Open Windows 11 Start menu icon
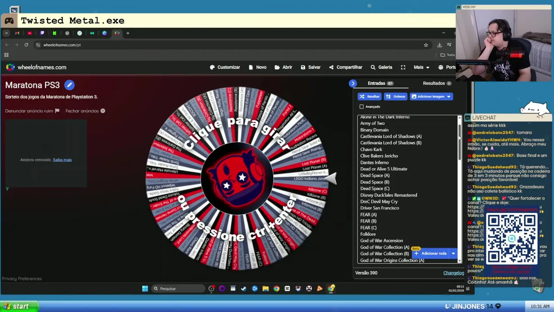 pos(145,289)
